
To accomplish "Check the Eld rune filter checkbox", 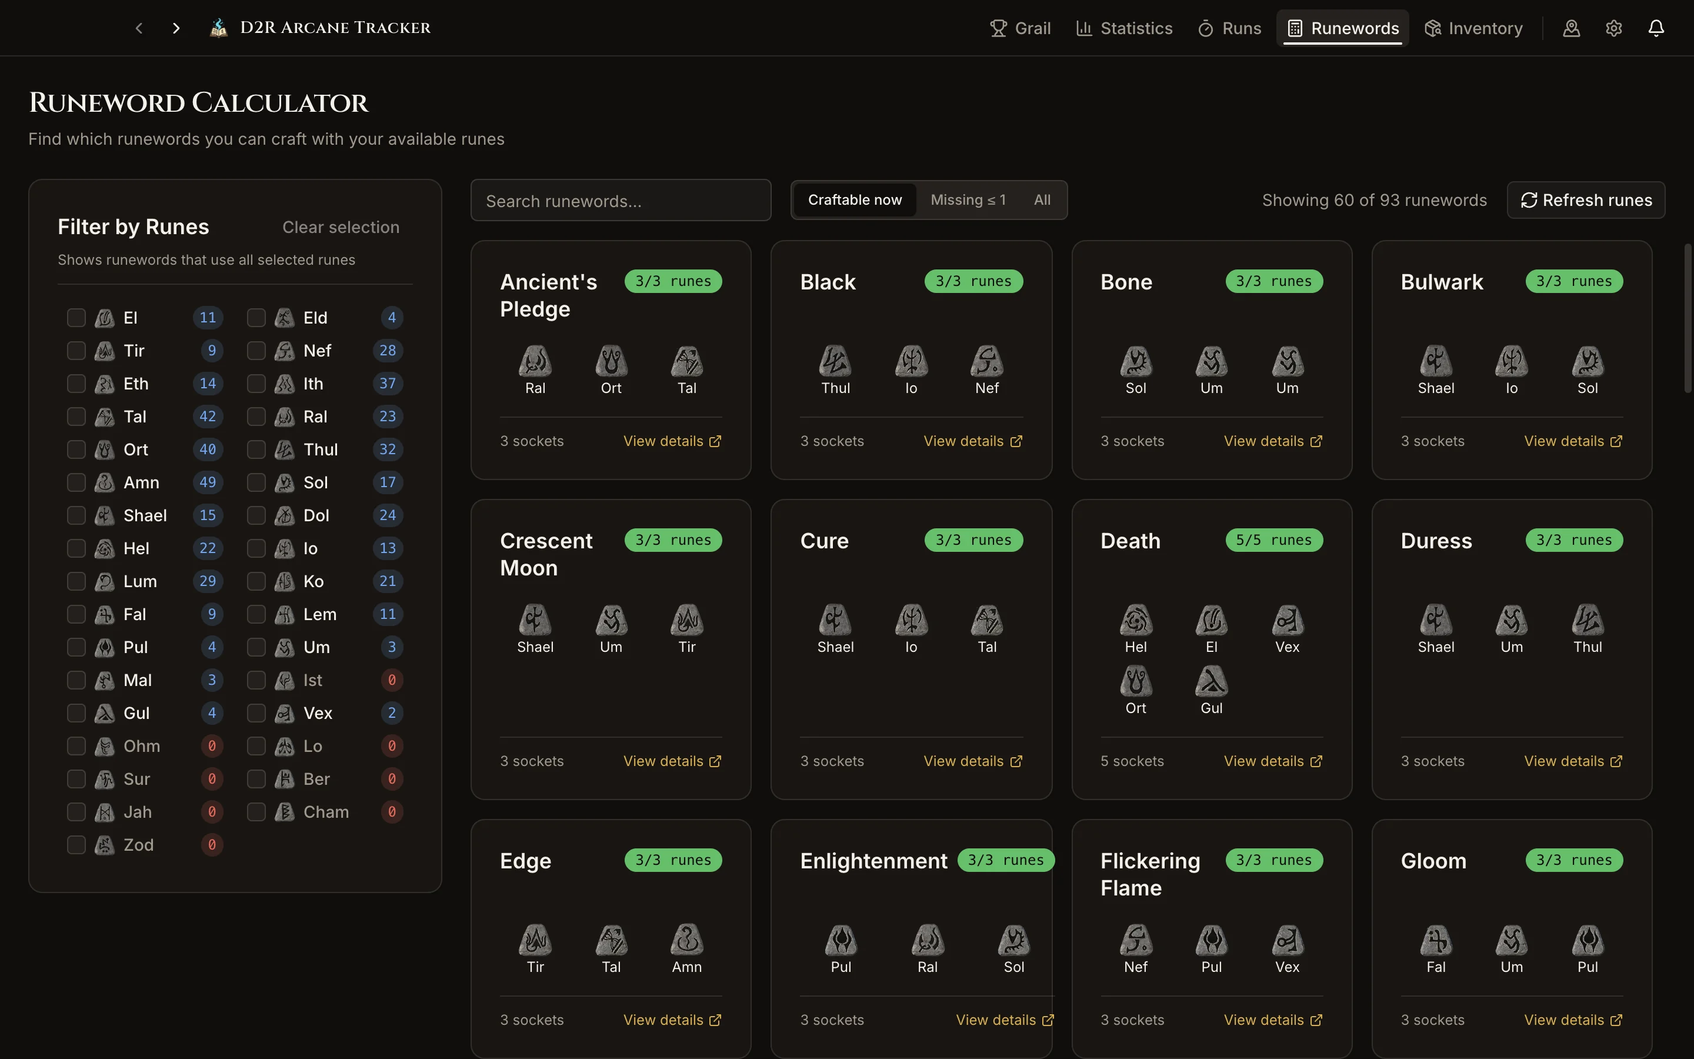I will (256, 318).
